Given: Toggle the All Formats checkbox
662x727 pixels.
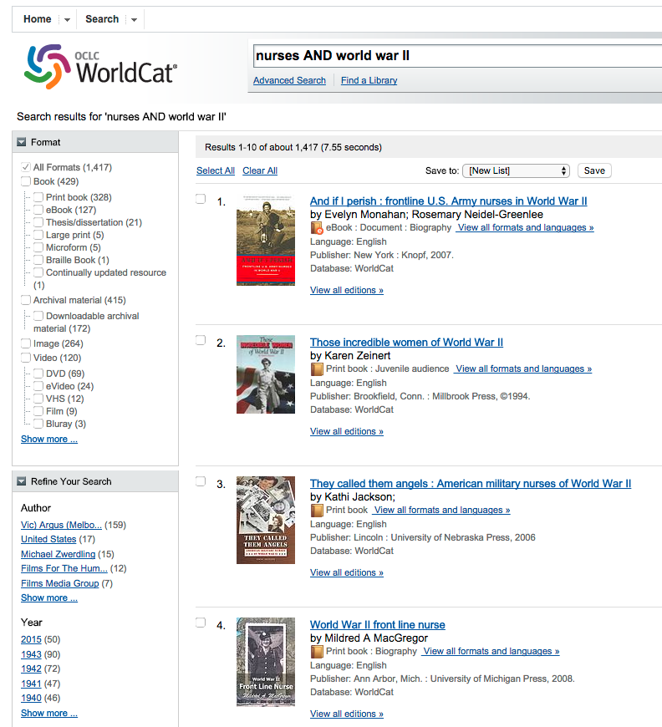Looking at the screenshot, I should [x=26, y=167].
